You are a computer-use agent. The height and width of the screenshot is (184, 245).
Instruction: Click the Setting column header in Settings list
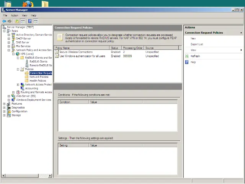(x=73, y=145)
